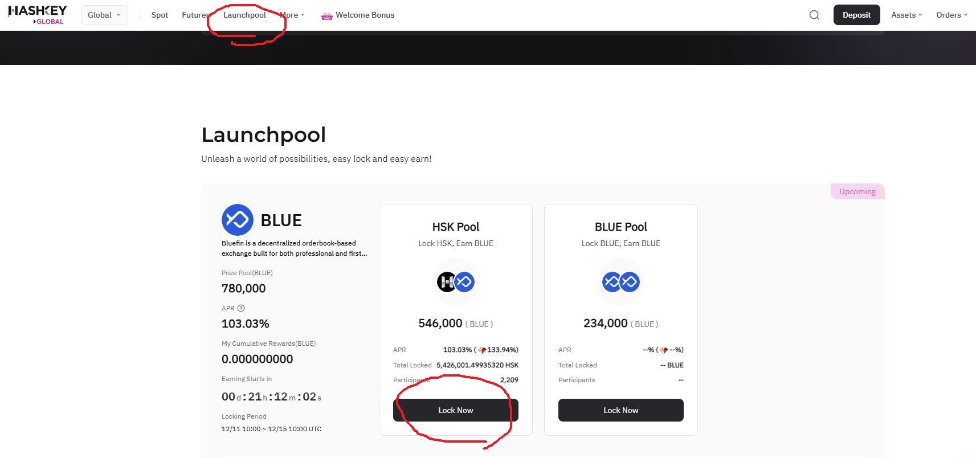This screenshot has height=458, width=976.
Task: Open the Launchpool menu item
Action: click(x=244, y=15)
